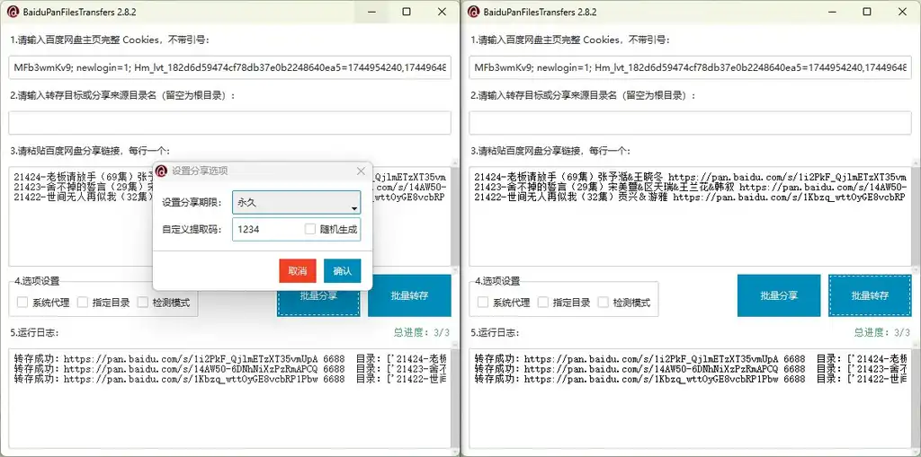Click the empty 目录名 field in right window
The image size is (921, 457).
690,123
